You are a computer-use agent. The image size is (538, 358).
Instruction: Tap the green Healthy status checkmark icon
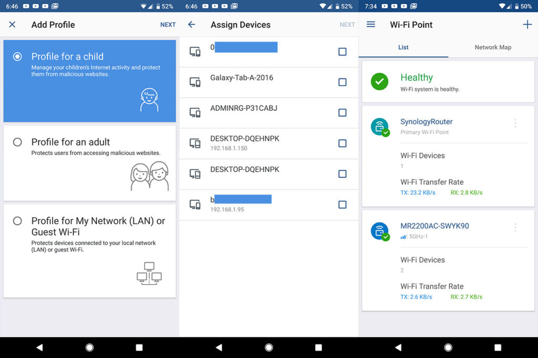[x=379, y=82]
